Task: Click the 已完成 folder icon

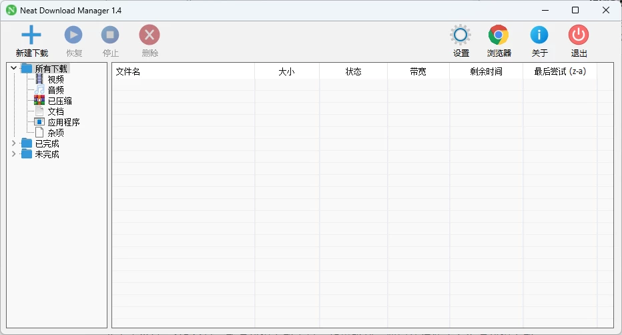Action: (27, 143)
